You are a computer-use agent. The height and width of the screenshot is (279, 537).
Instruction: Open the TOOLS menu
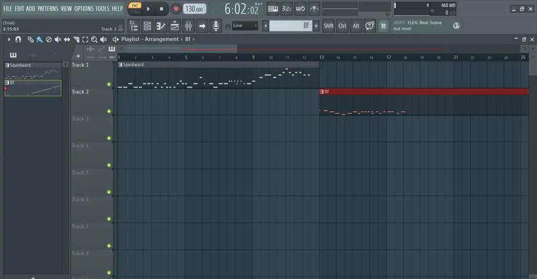click(x=103, y=8)
